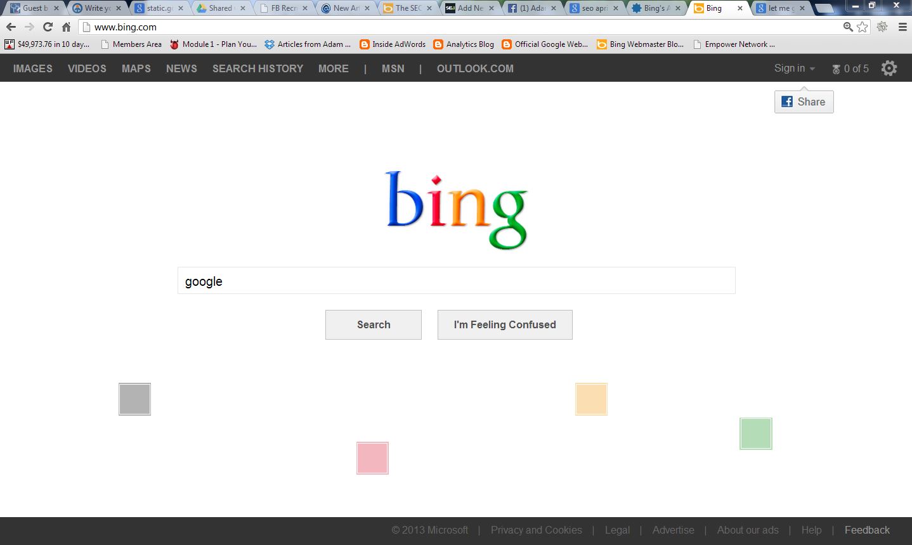The image size is (912, 545).
Task: Open the Empower Network bookmark
Action: click(734, 44)
